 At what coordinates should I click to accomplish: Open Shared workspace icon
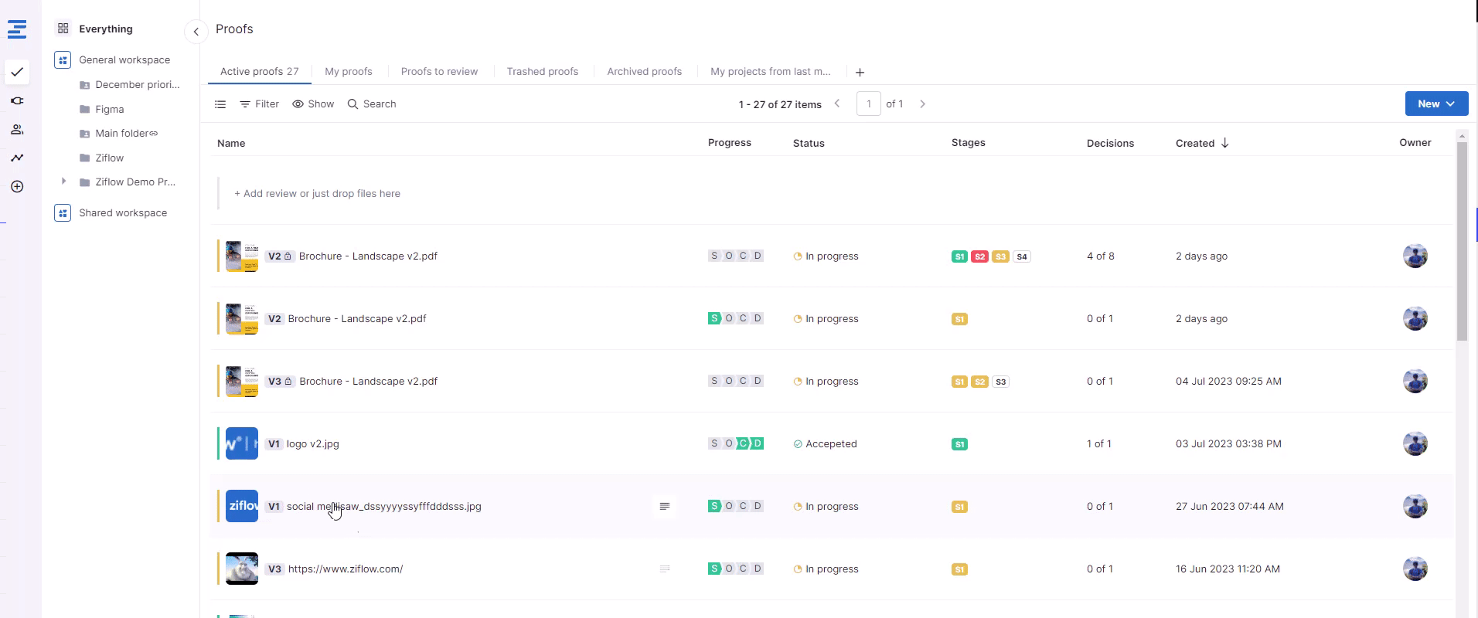[x=63, y=212]
